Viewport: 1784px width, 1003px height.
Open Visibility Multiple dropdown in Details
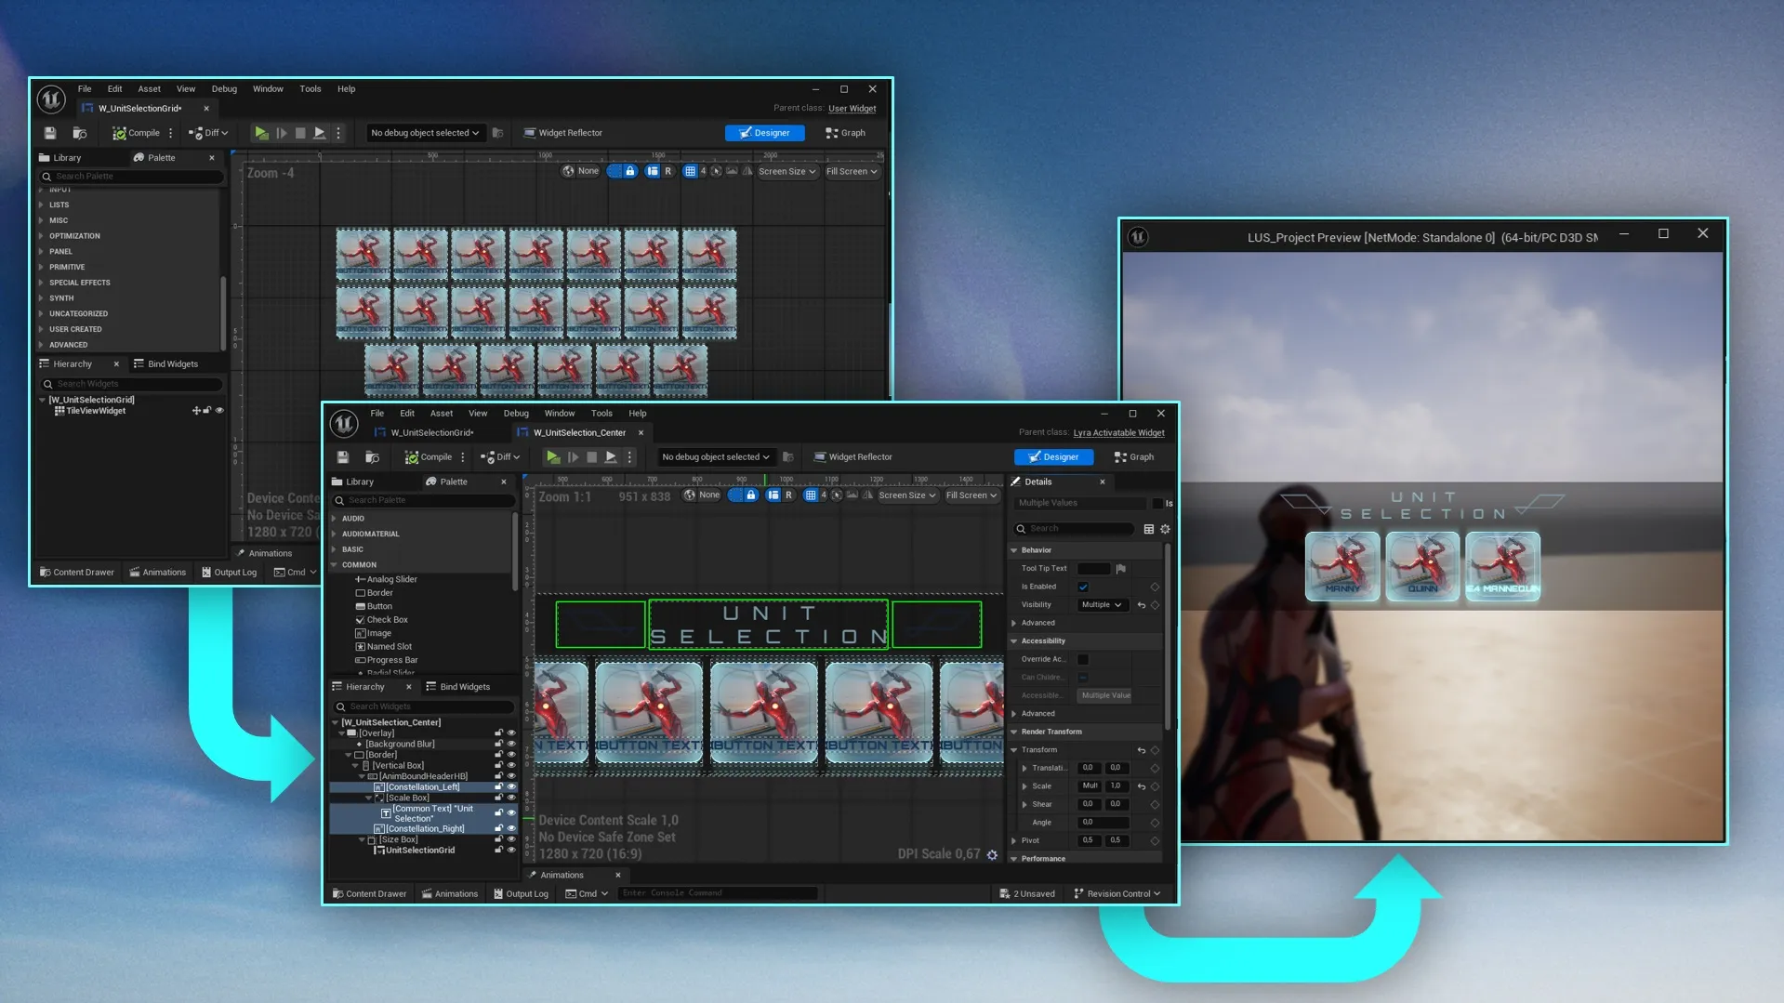point(1103,605)
